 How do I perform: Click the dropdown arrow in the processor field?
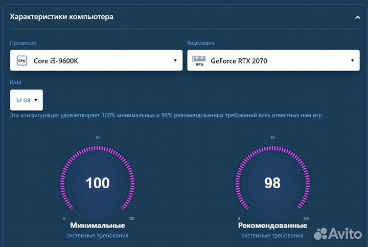click(175, 60)
